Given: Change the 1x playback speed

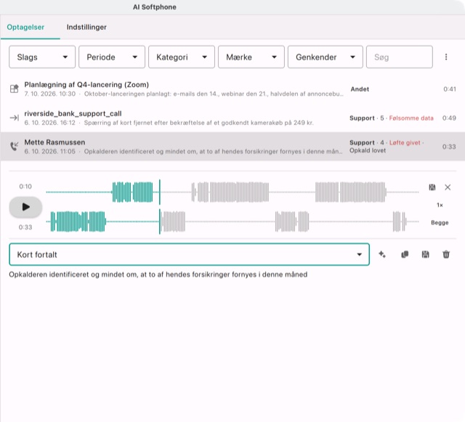Looking at the screenshot, I should [440, 205].
